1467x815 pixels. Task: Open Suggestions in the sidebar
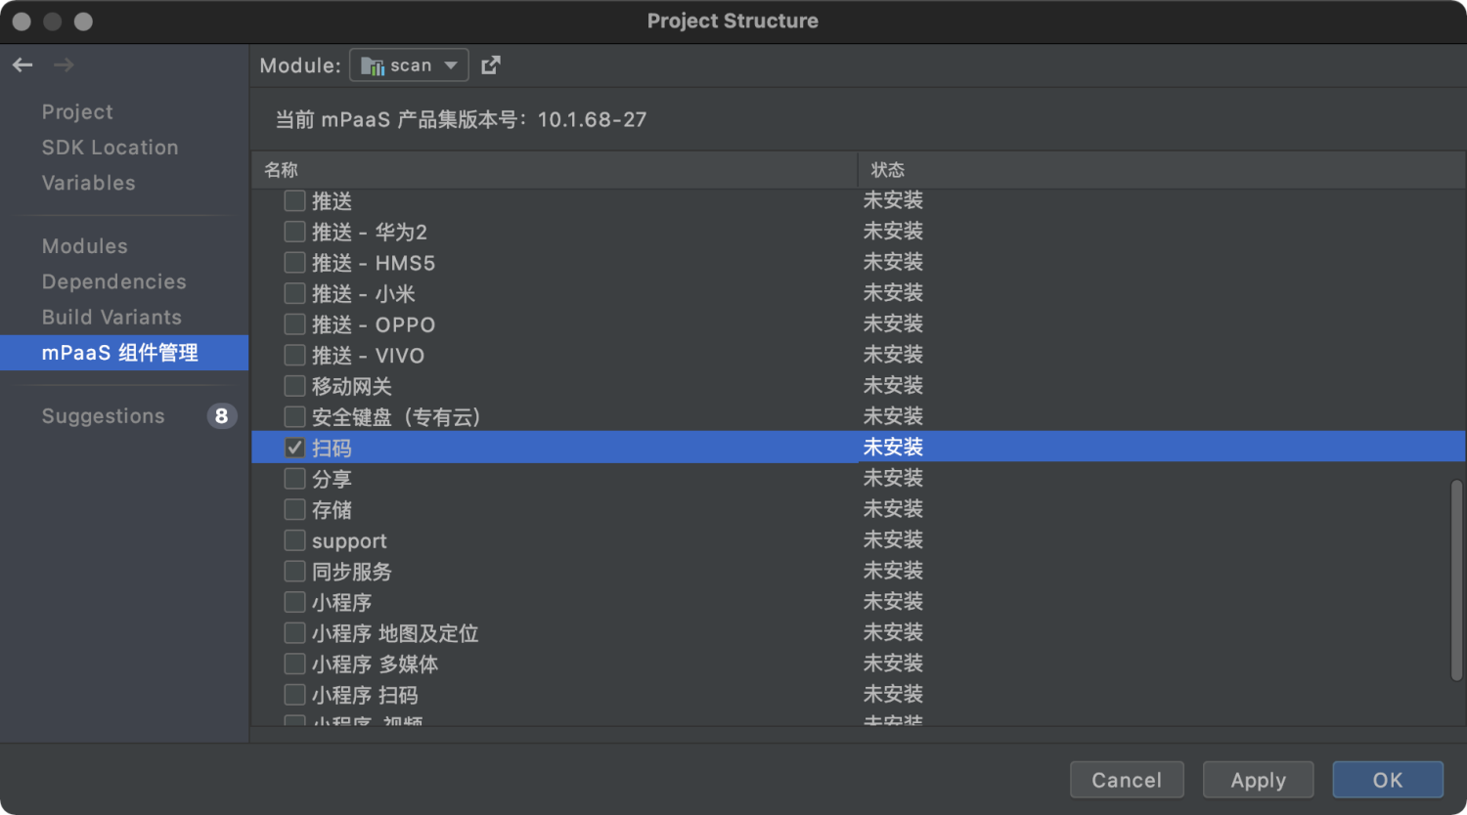(x=103, y=416)
